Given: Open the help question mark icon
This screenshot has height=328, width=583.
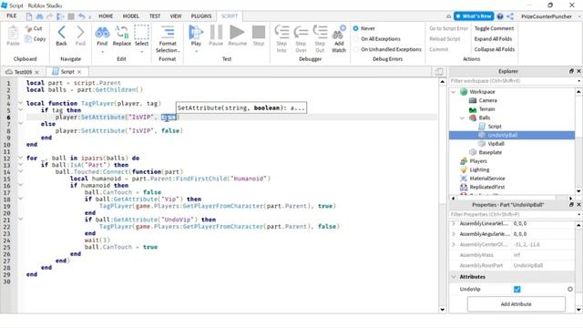Looking at the screenshot, I should tap(500, 16).
